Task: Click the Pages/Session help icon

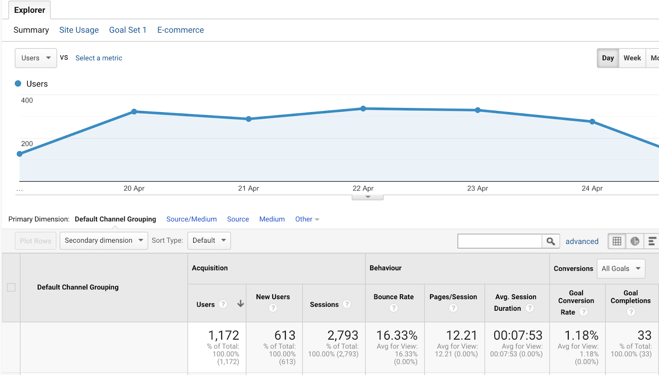Action: [453, 308]
